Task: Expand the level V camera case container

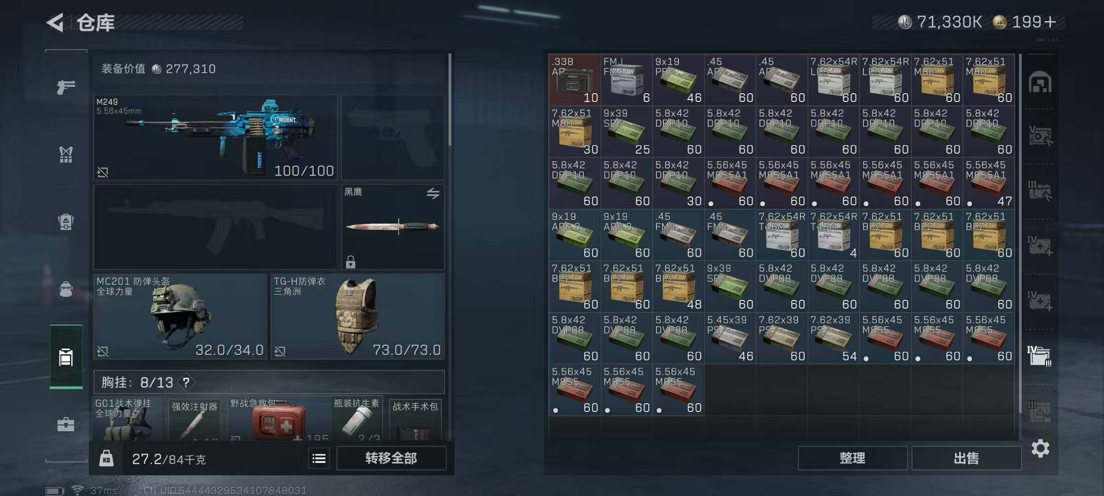Action: pyautogui.click(x=1040, y=136)
